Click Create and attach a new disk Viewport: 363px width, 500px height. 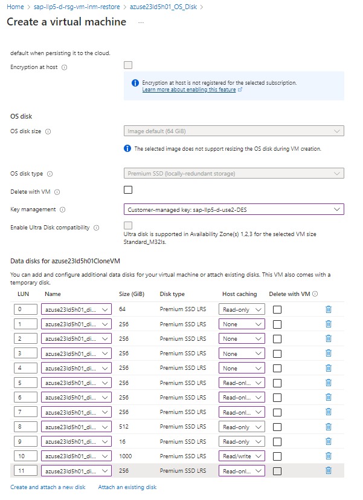48,487
